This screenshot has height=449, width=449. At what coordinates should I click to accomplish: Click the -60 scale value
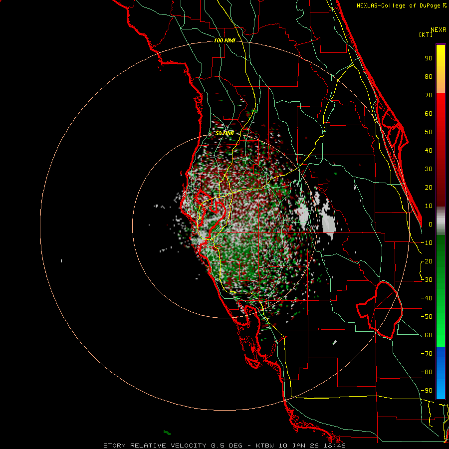click(427, 335)
